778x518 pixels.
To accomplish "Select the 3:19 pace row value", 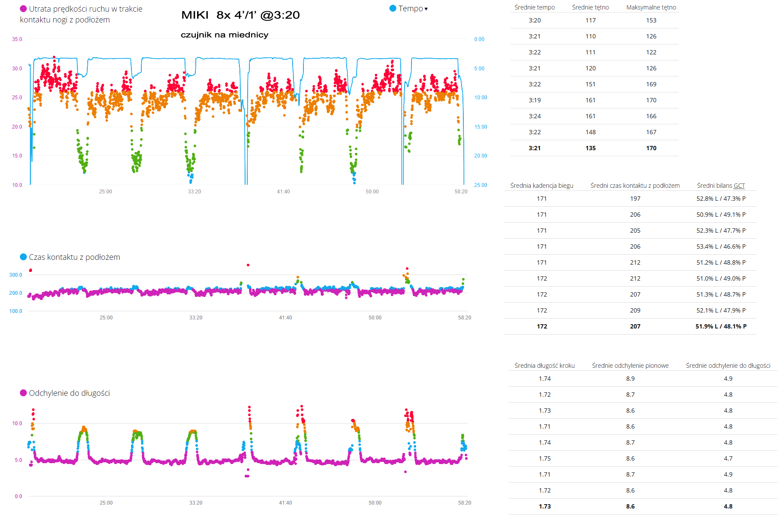I will [535, 100].
